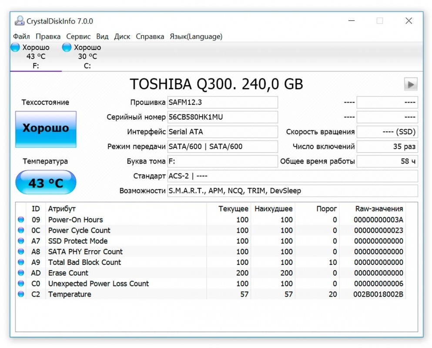The image size is (432, 348).
Task: Click current value 200 for Erase Count
Action: pos(242,273)
